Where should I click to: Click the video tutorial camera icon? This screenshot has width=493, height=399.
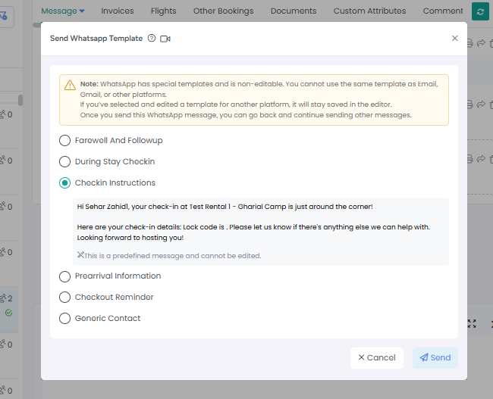165,39
